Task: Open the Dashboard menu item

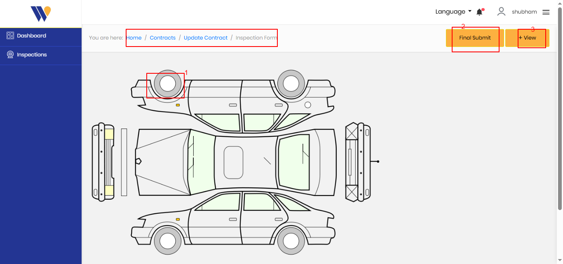Action: point(31,36)
